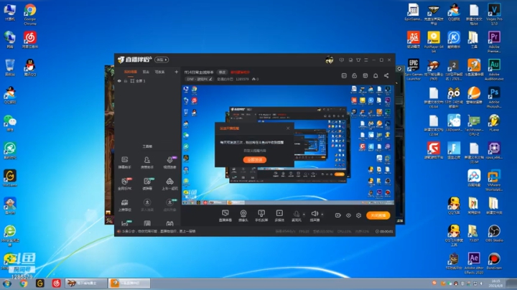Click the 修改 button next to the stream title
517x290 pixels.
222,72
